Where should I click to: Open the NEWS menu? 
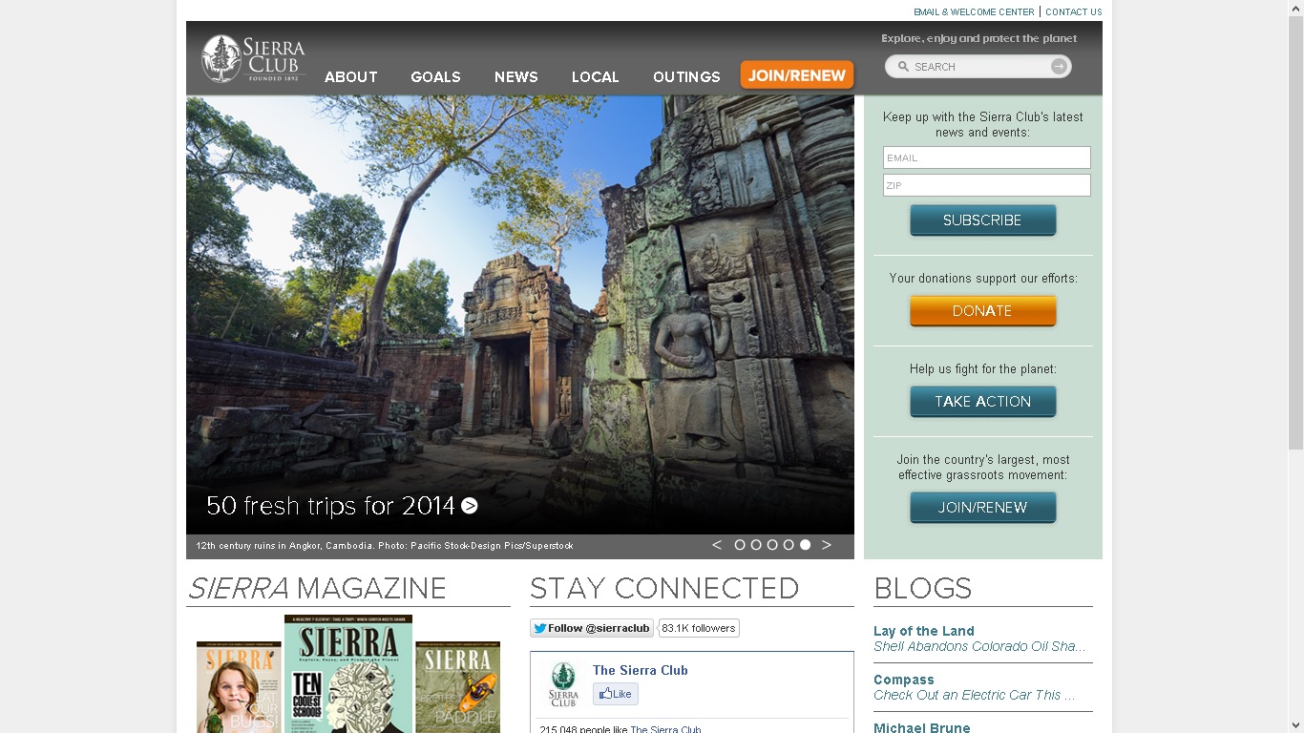(x=516, y=77)
